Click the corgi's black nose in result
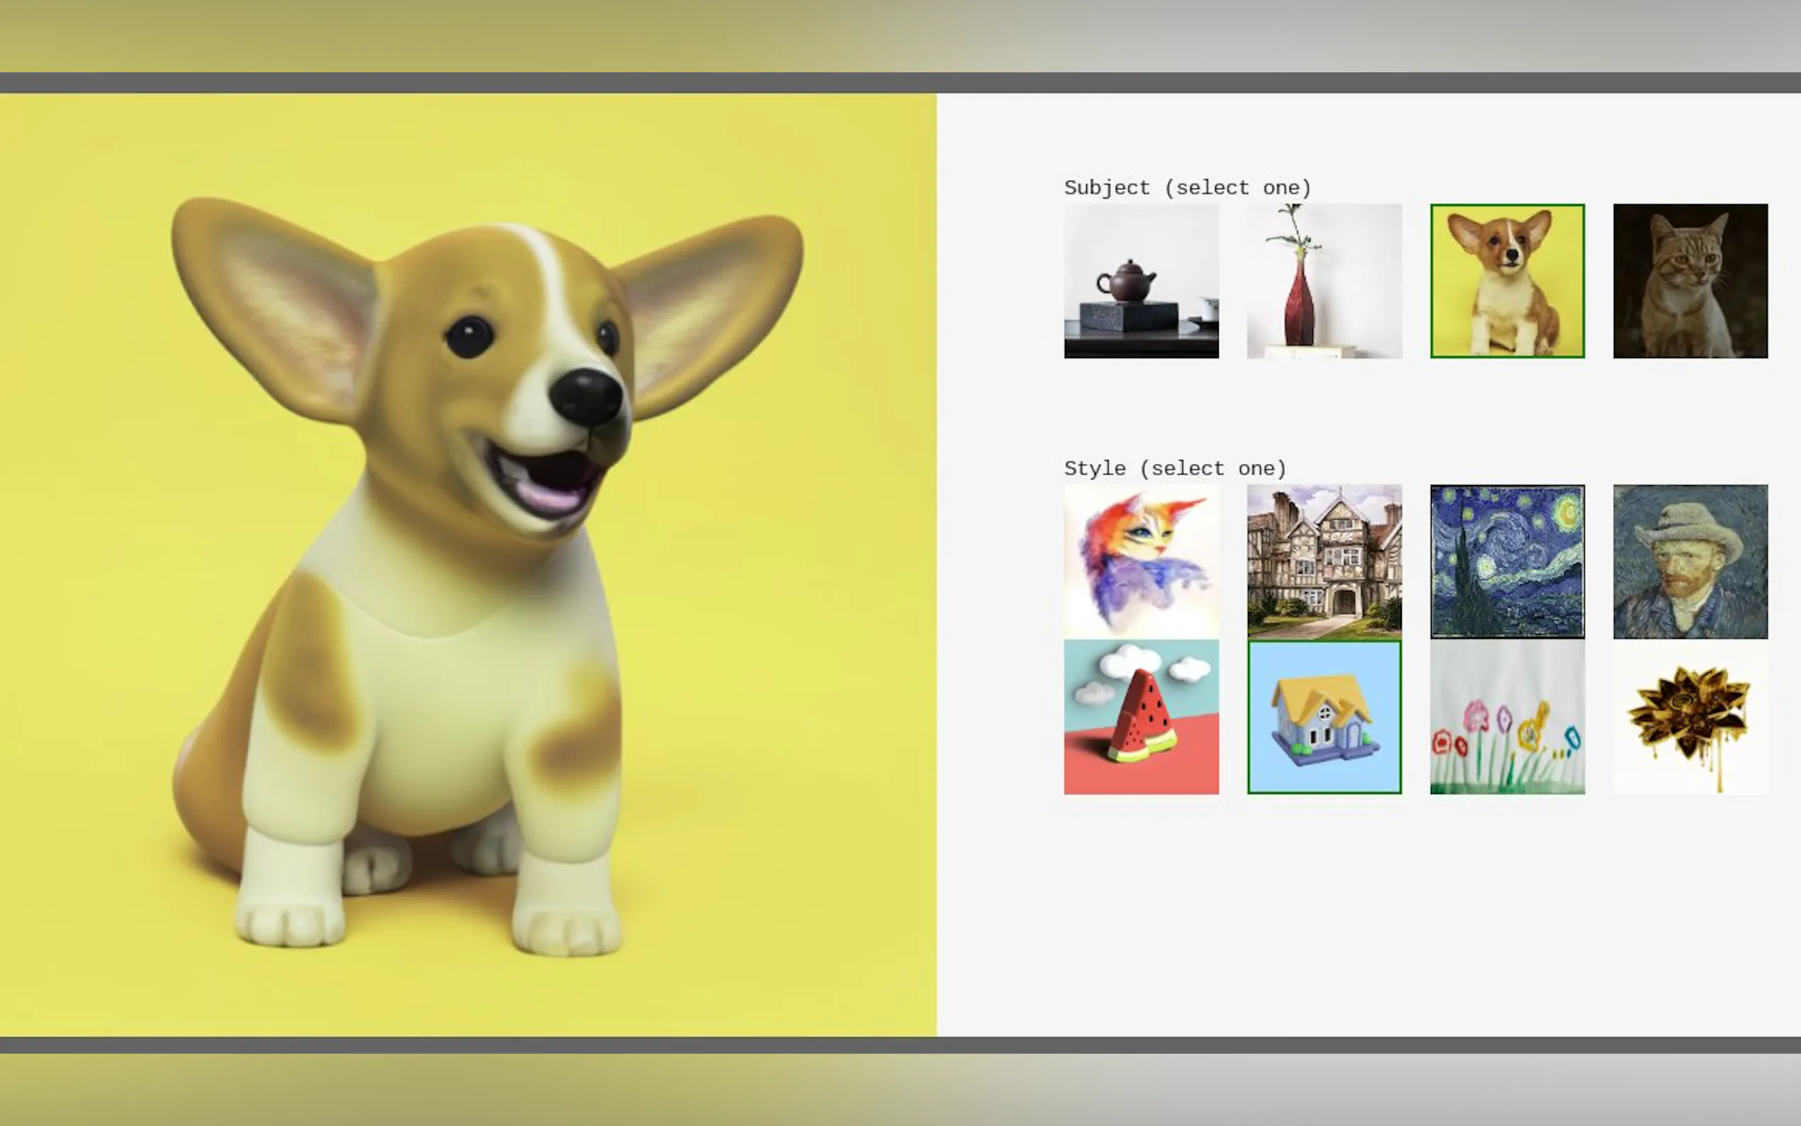The height and width of the screenshot is (1126, 1801). click(x=586, y=396)
